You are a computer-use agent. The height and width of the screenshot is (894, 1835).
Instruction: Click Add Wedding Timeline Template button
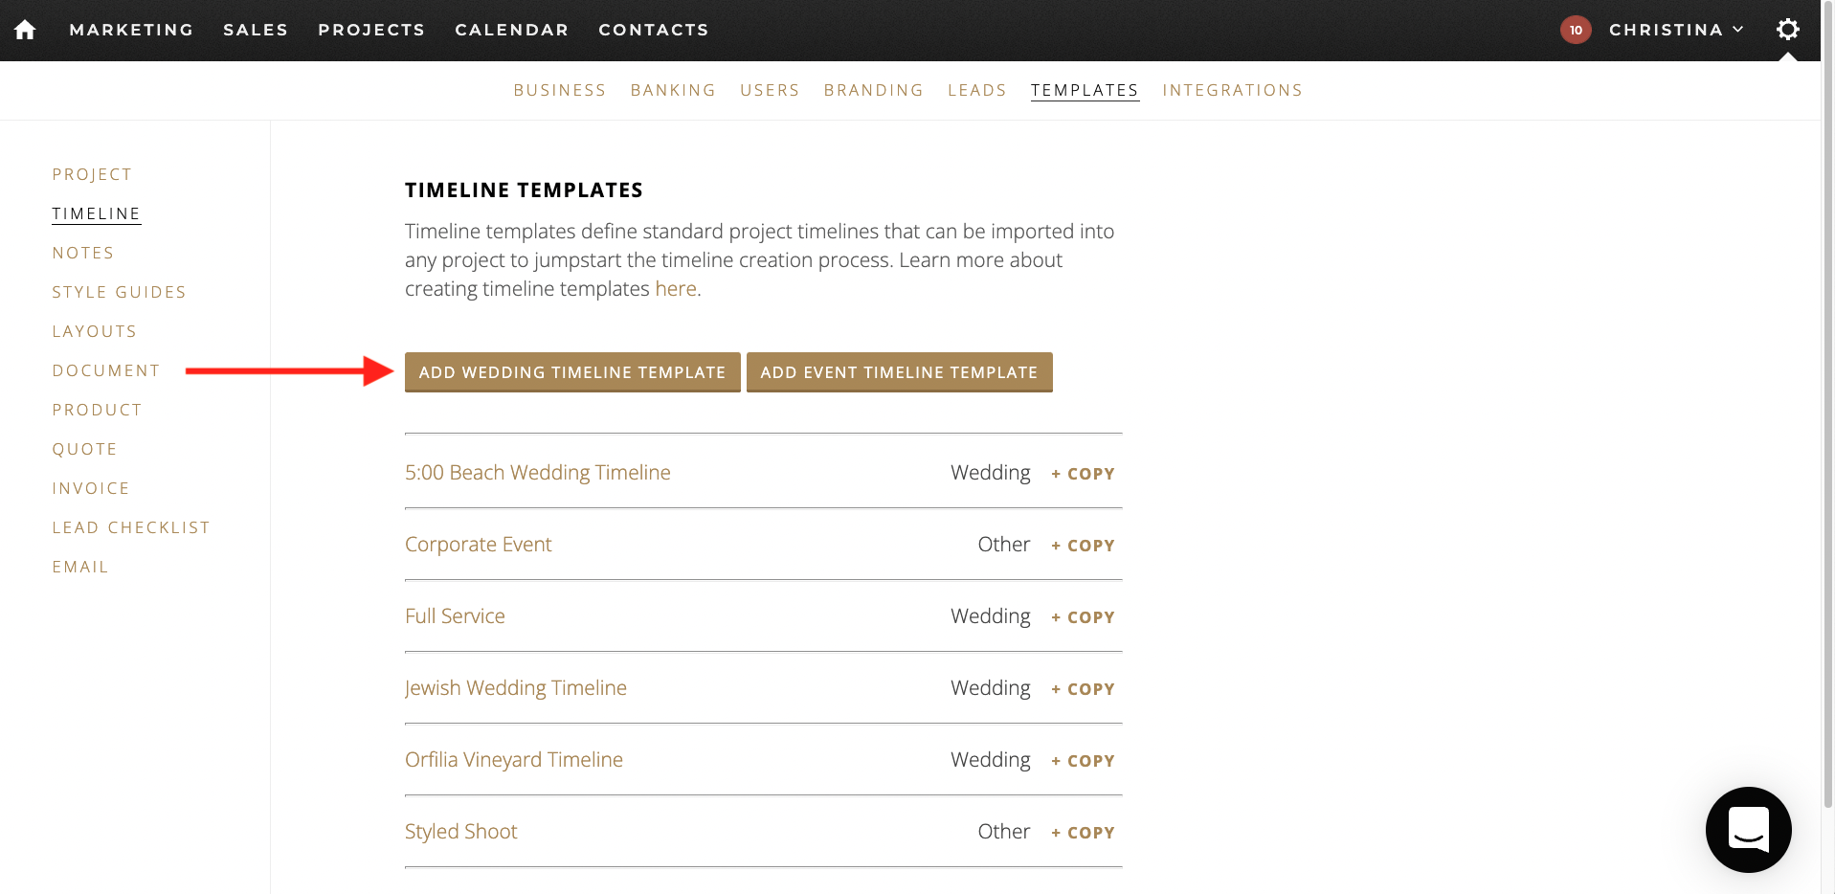(x=572, y=372)
